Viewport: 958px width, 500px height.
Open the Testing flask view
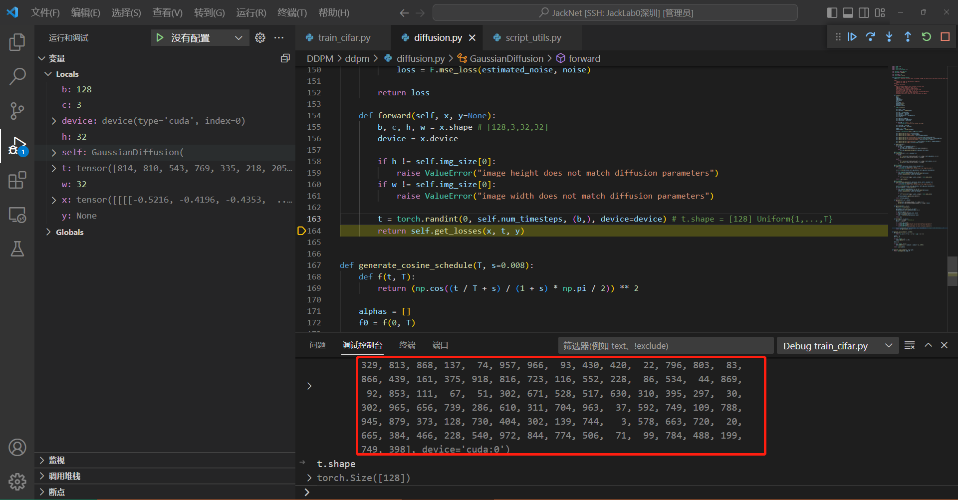pos(17,249)
